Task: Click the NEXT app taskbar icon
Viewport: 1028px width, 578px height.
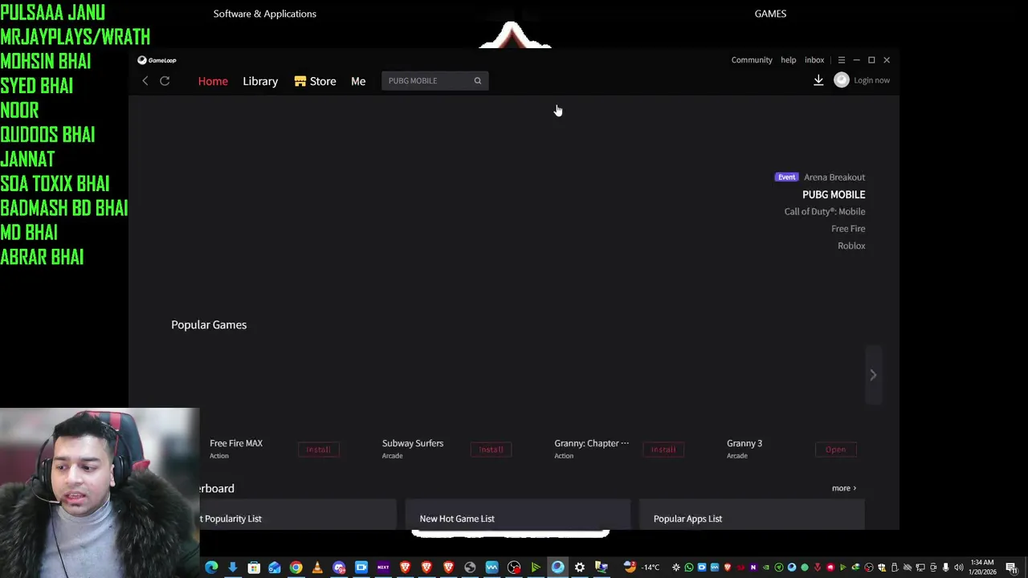Action: (383, 568)
